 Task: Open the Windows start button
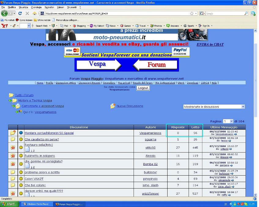coord(9,204)
